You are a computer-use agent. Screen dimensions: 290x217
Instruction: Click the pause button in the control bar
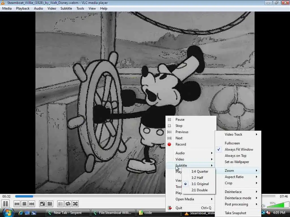(6, 204)
